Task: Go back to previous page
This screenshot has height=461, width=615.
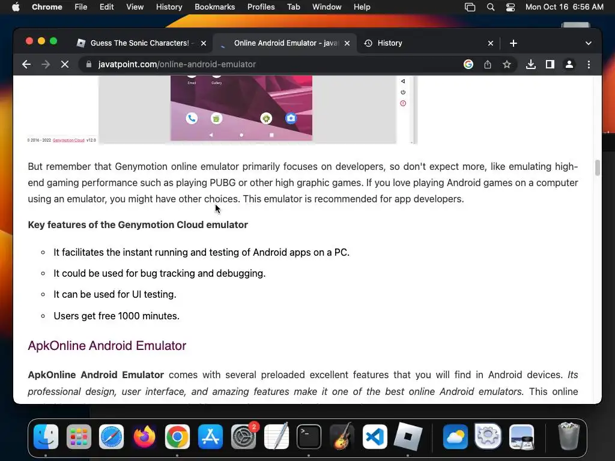Action: pos(26,64)
